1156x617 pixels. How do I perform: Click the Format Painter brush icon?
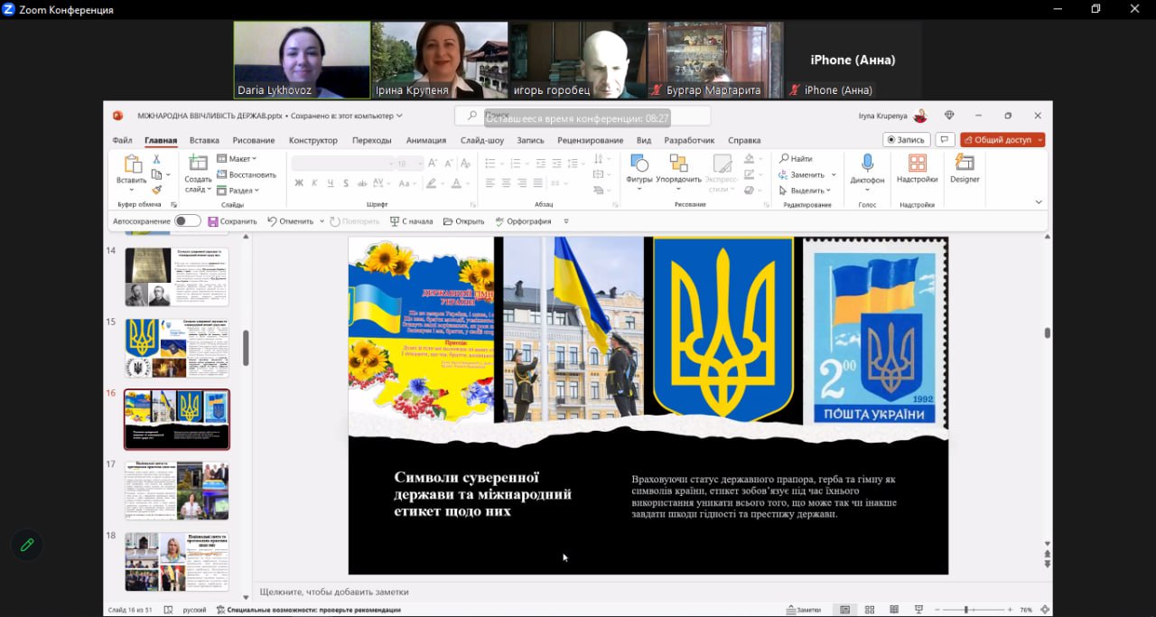click(x=156, y=190)
